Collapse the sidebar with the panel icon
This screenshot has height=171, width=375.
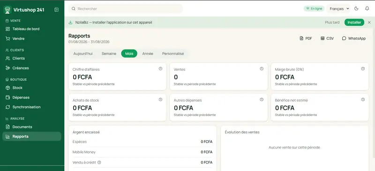56,10
